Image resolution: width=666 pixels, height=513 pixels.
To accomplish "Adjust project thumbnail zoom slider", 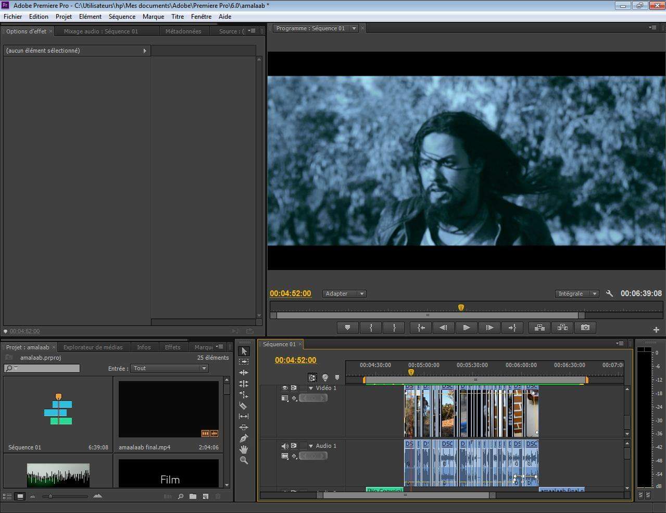I will [51, 496].
